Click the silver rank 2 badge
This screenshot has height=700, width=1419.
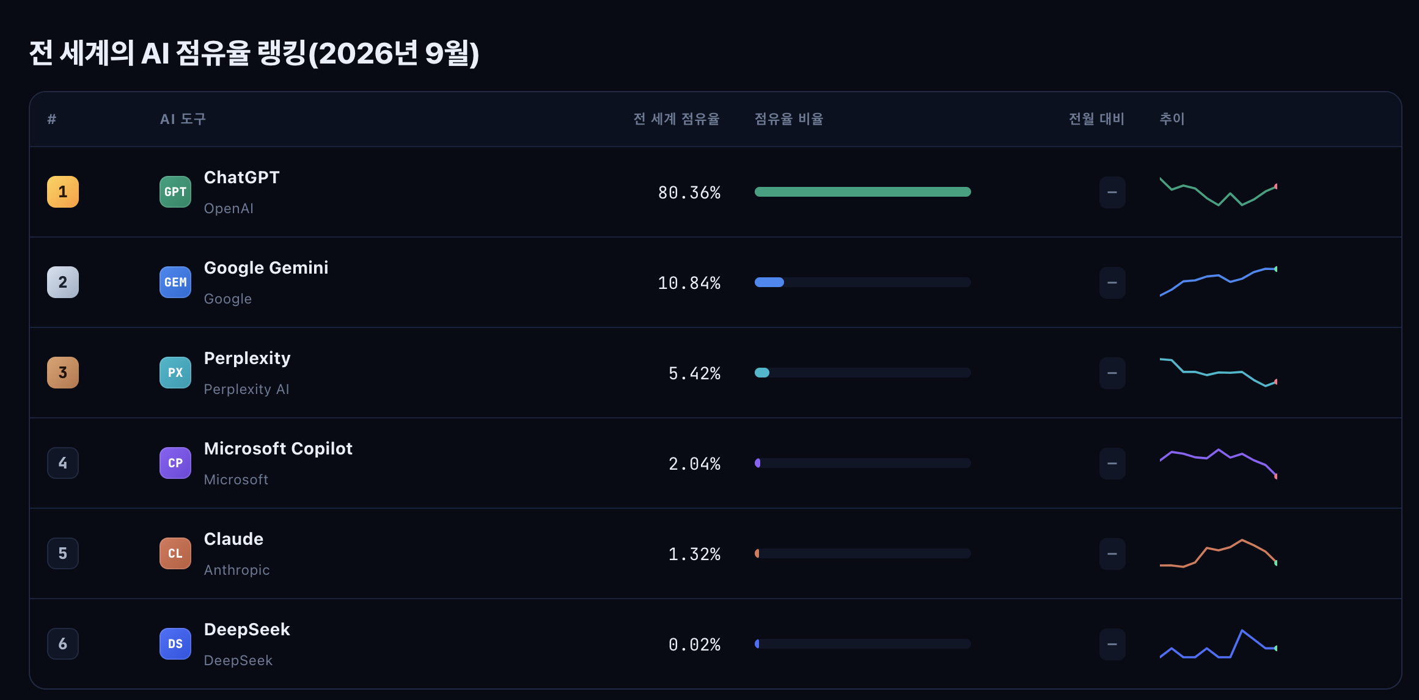coord(63,282)
